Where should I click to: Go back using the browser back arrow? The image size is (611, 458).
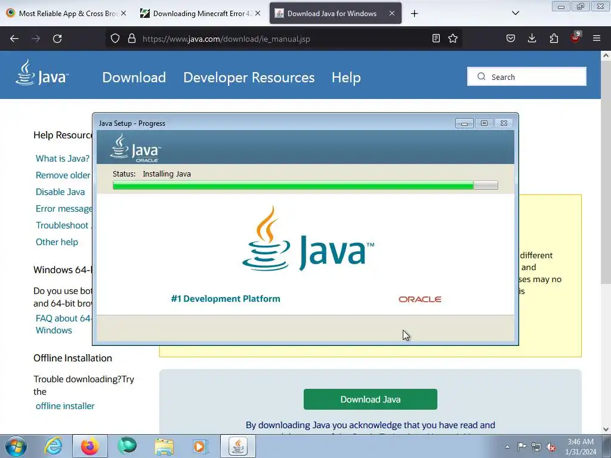tap(14, 39)
